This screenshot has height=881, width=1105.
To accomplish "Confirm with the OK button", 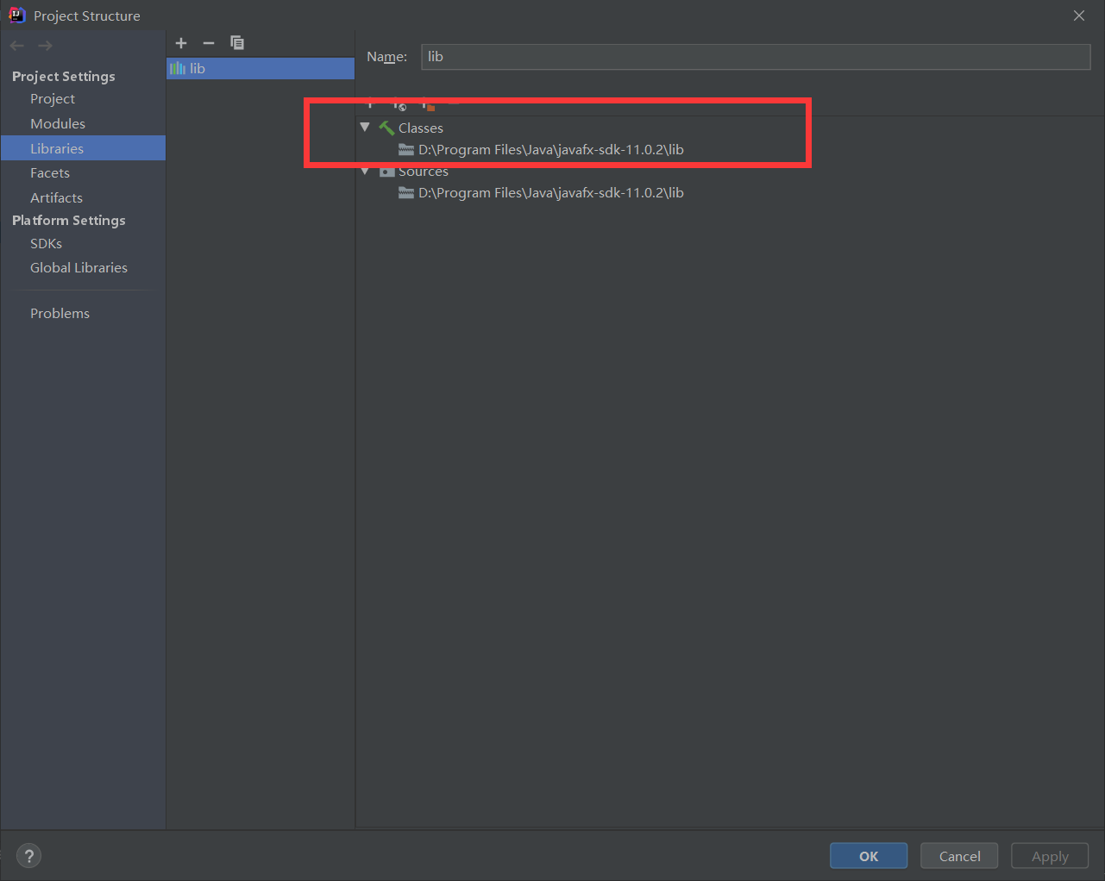I will click(x=869, y=856).
